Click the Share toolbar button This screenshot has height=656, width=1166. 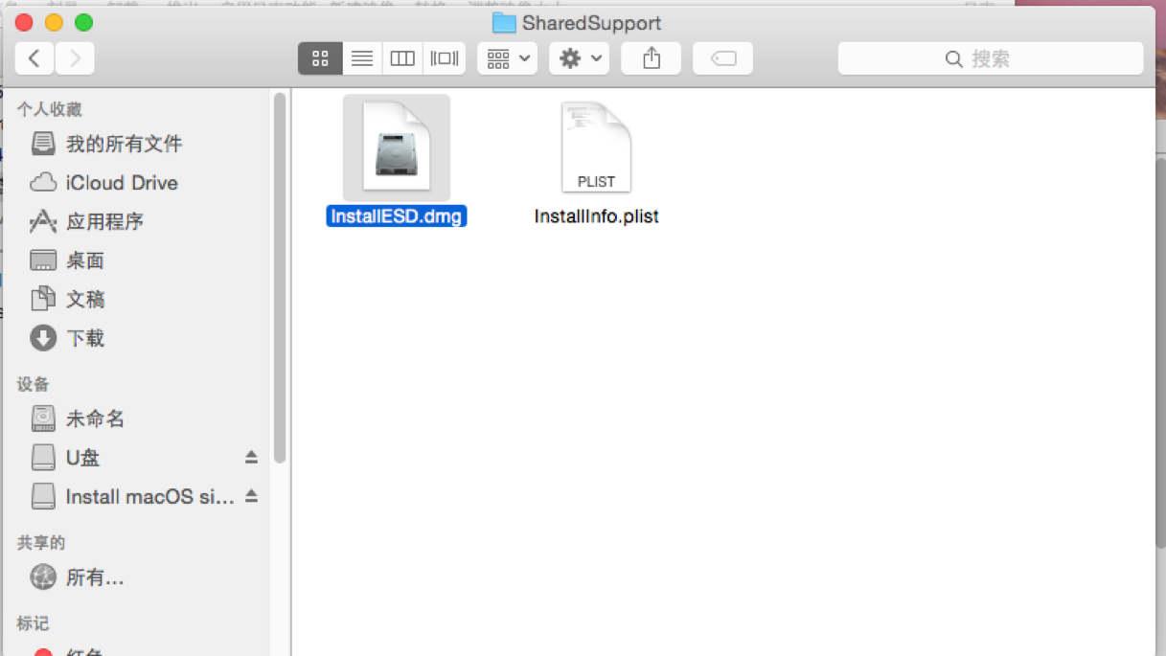[x=652, y=58]
